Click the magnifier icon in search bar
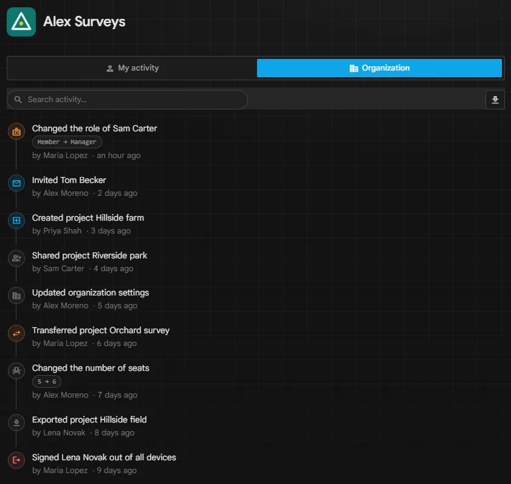 [x=18, y=100]
